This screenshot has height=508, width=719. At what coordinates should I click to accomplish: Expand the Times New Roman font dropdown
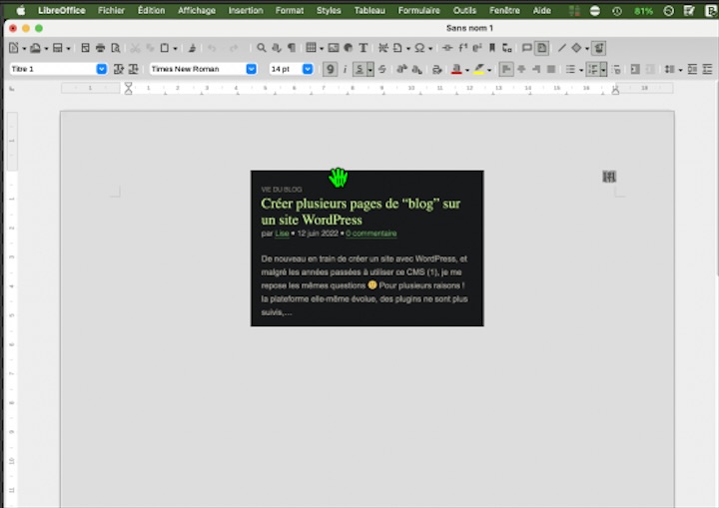point(251,69)
